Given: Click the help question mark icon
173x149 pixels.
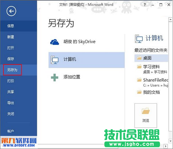Looking at the screenshot, I should tap(145, 5).
